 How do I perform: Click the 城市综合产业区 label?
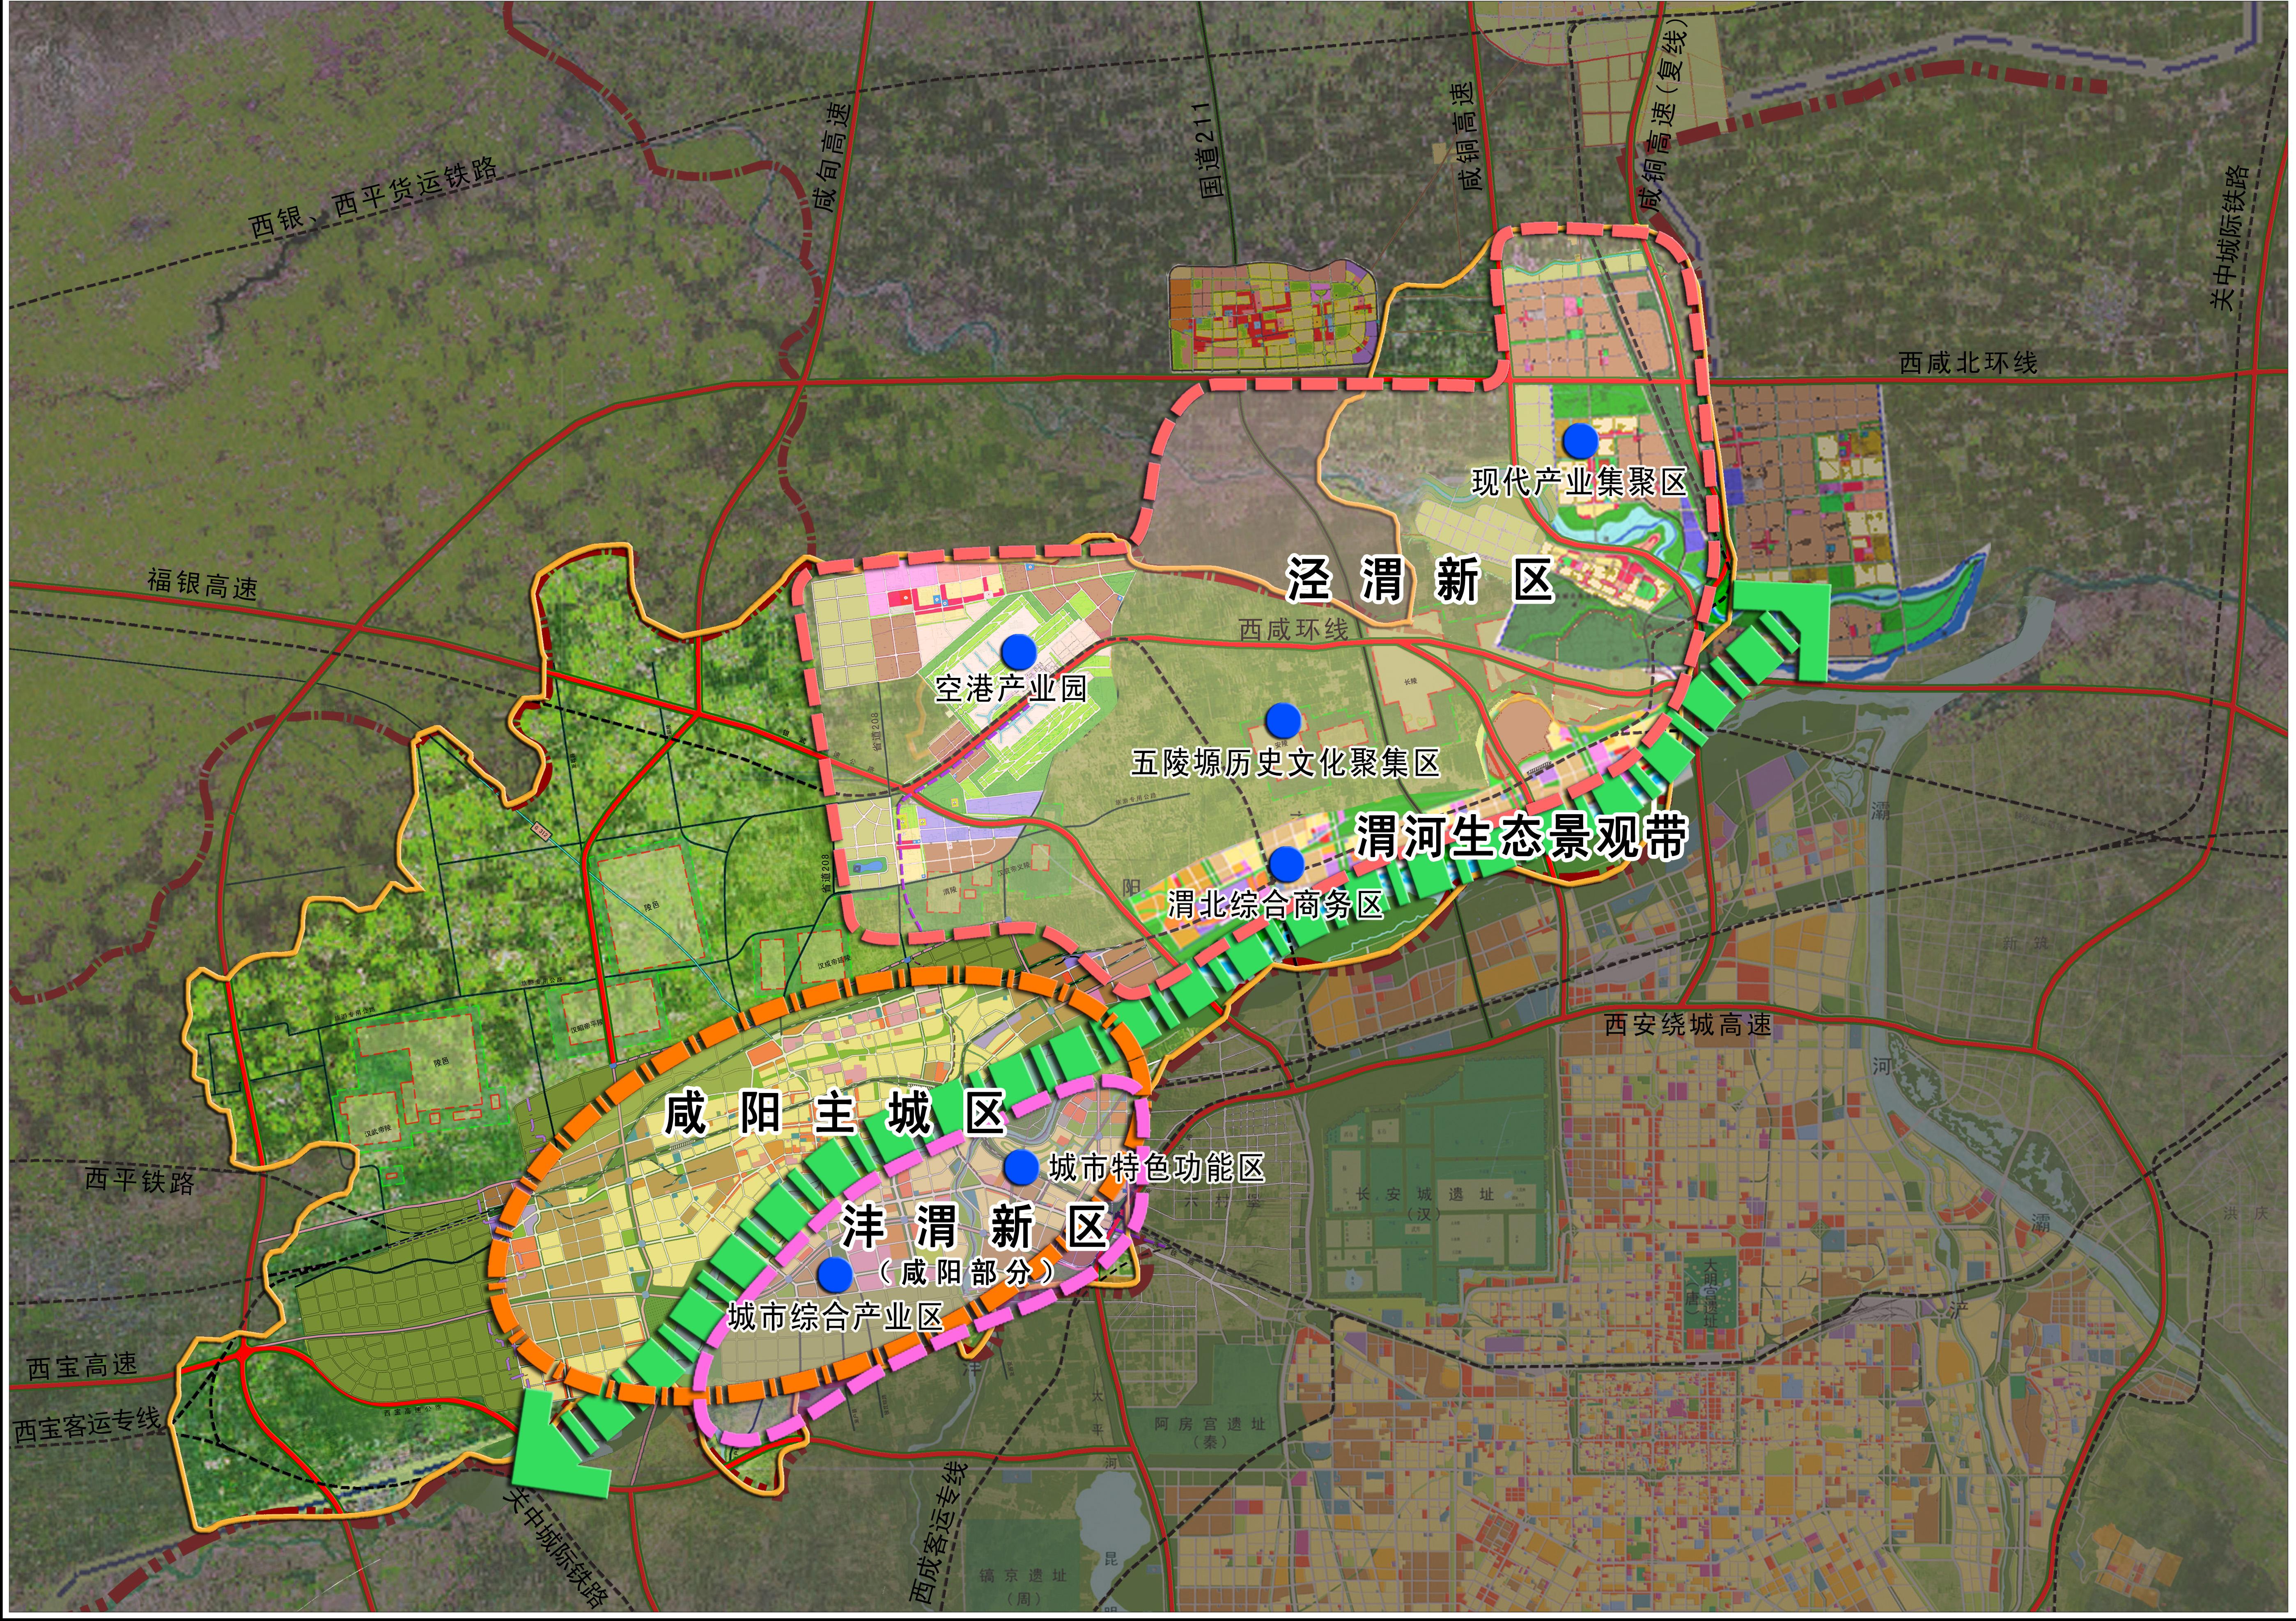point(836,1318)
